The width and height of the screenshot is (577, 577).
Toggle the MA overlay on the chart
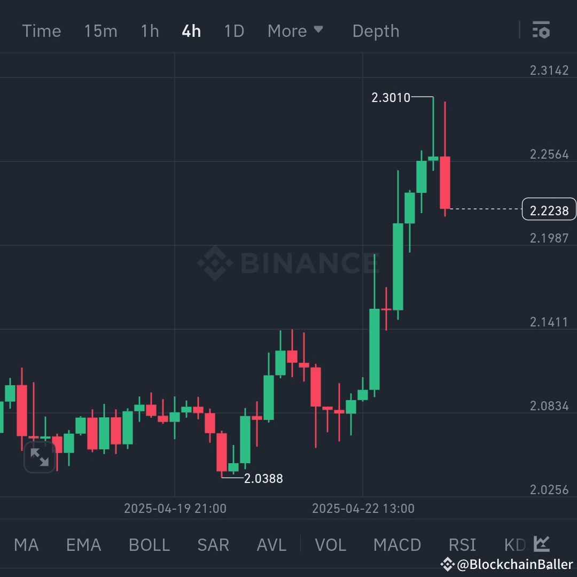click(x=26, y=544)
